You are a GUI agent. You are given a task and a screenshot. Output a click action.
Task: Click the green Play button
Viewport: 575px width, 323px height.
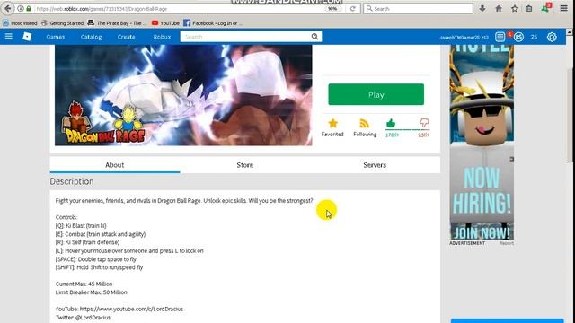pos(376,94)
